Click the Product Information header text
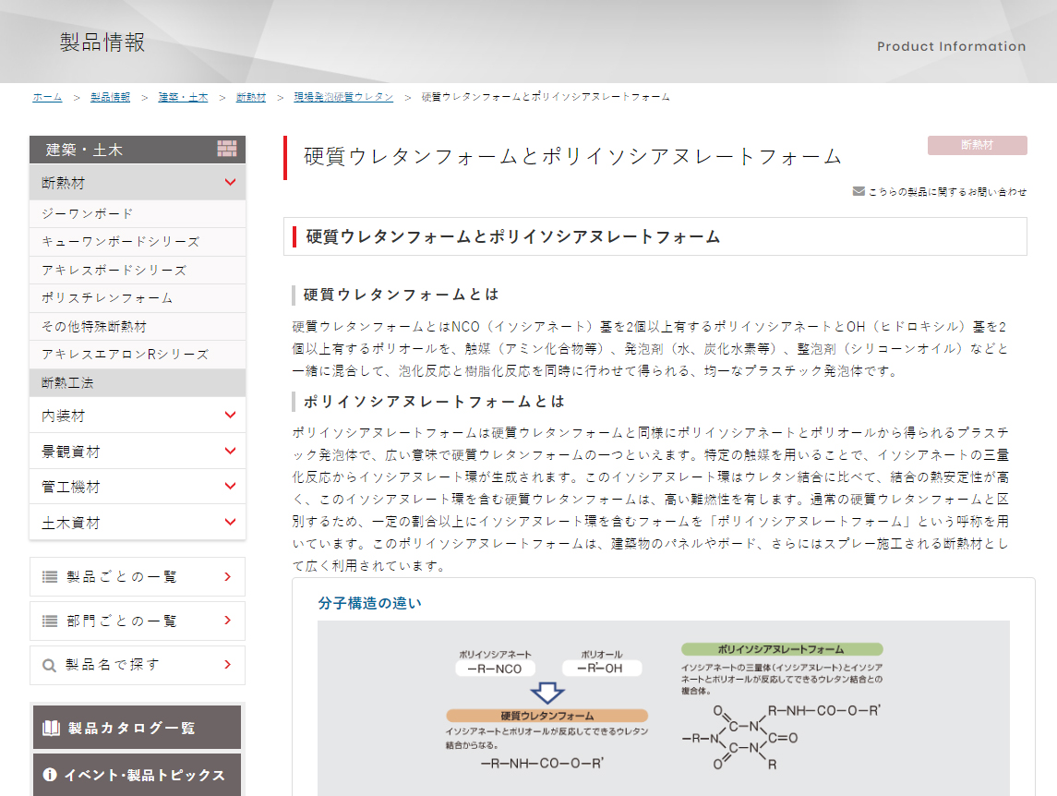 point(951,46)
